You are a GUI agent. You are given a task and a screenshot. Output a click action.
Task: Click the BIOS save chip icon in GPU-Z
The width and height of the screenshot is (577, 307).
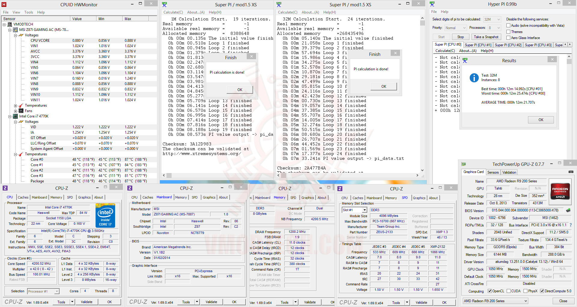568,210
